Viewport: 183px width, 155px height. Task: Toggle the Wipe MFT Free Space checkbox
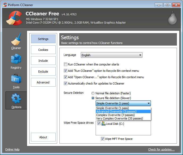tap(102, 139)
